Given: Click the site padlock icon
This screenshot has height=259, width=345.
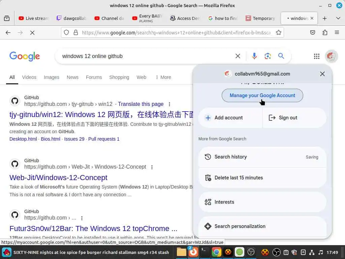Looking at the screenshot, I should coord(76,33).
